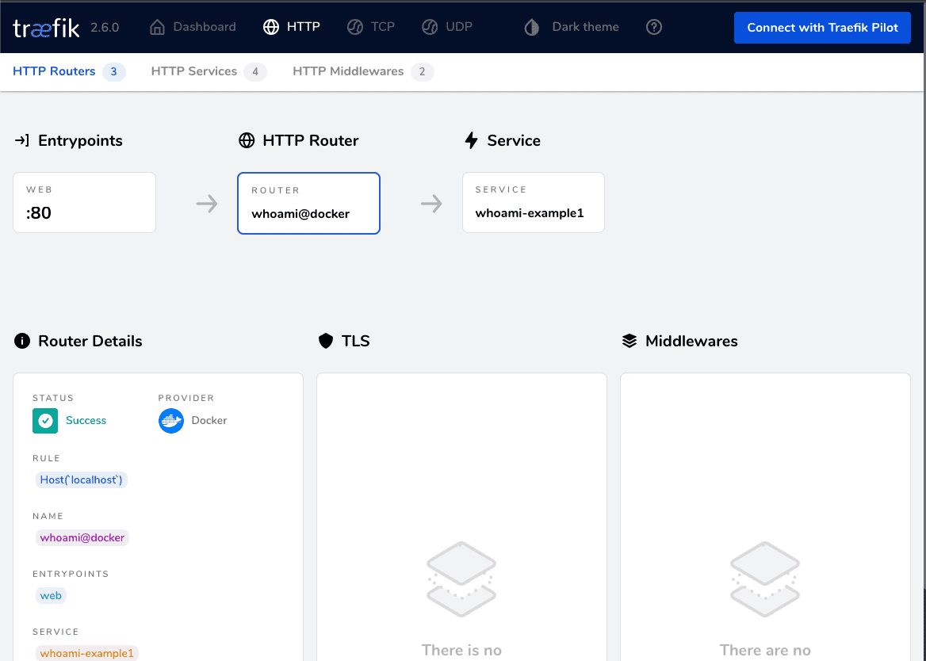Click the web entrypoint chip in details
This screenshot has width=926, height=661.
point(51,595)
